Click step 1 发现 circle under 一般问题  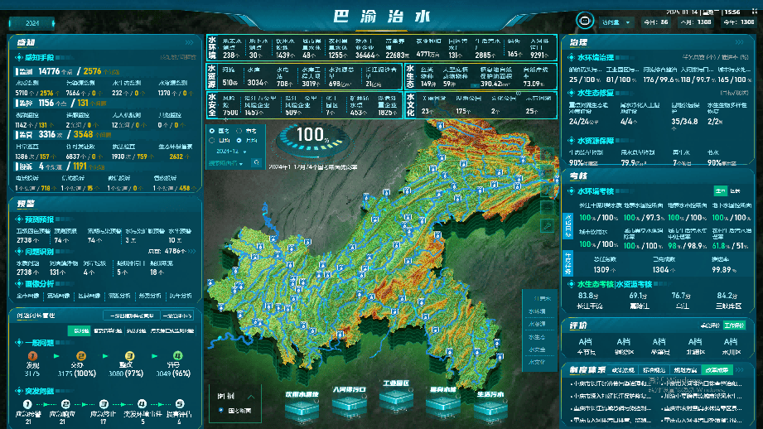click(x=33, y=354)
